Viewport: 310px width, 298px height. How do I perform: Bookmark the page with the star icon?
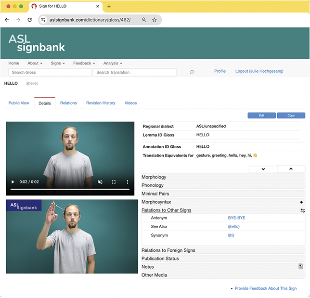click(155, 20)
